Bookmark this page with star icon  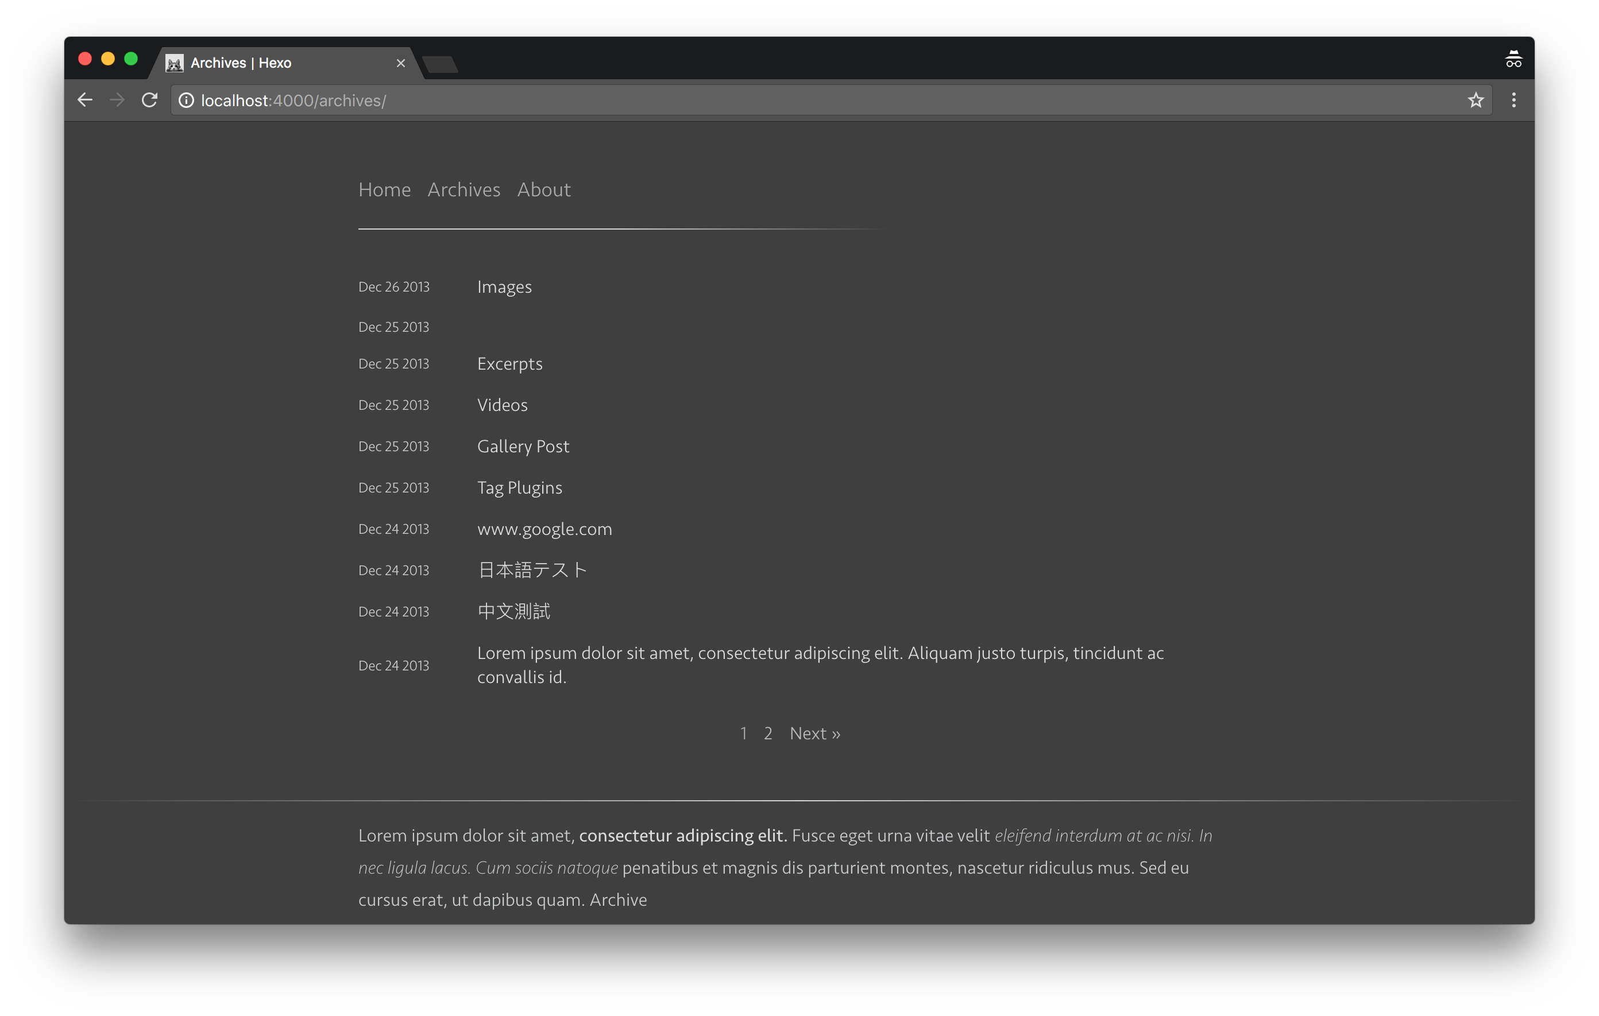point(1476,100)
